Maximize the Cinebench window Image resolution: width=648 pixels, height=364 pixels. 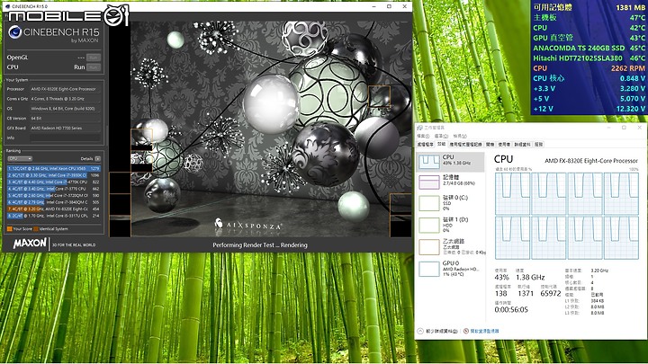point(389,6)
